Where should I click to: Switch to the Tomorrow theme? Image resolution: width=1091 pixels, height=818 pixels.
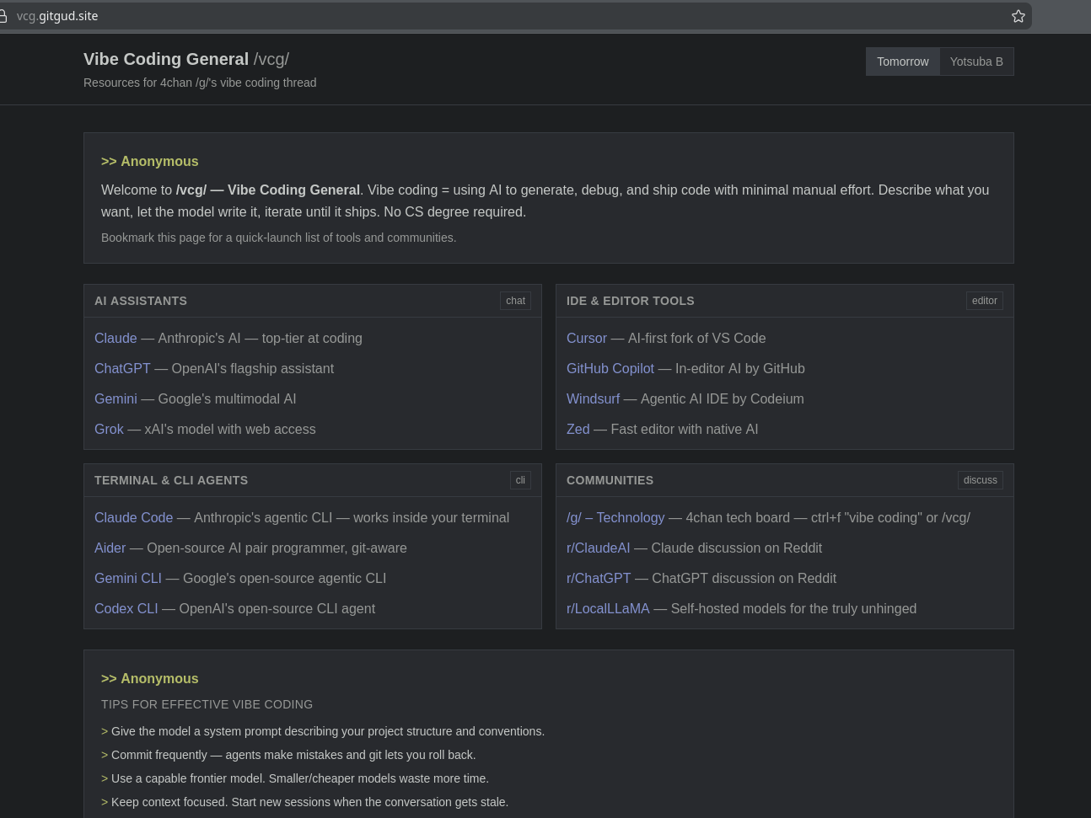[x=902, y=61]
